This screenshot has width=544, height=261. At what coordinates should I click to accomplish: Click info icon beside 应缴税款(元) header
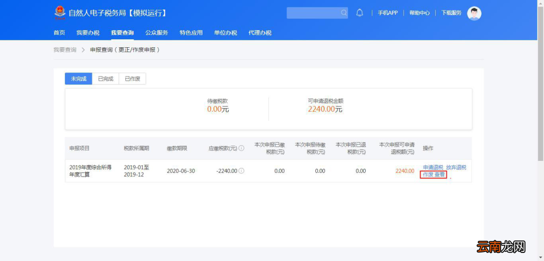241,148
